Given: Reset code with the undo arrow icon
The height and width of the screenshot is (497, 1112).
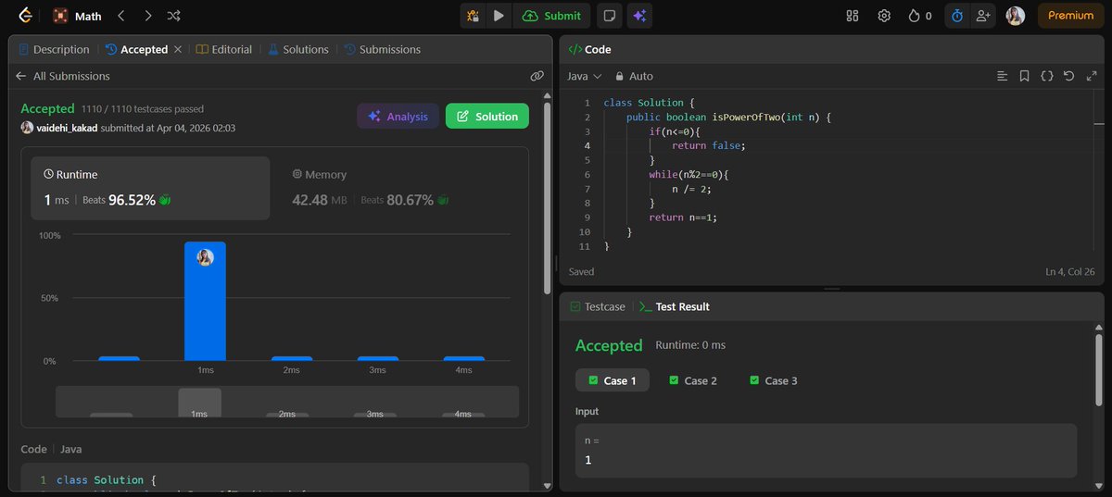Looking at the screenshot, I should point(1068,76).
